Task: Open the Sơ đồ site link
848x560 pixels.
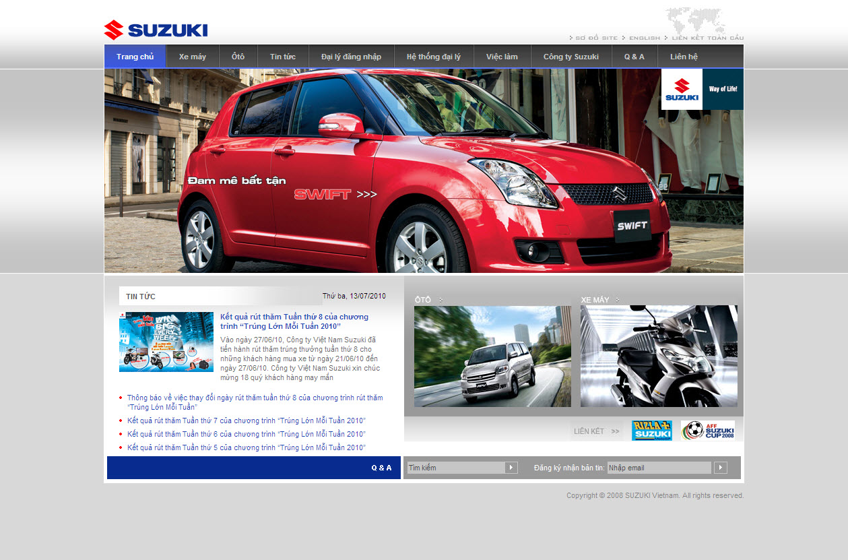Action: point(596,38)
